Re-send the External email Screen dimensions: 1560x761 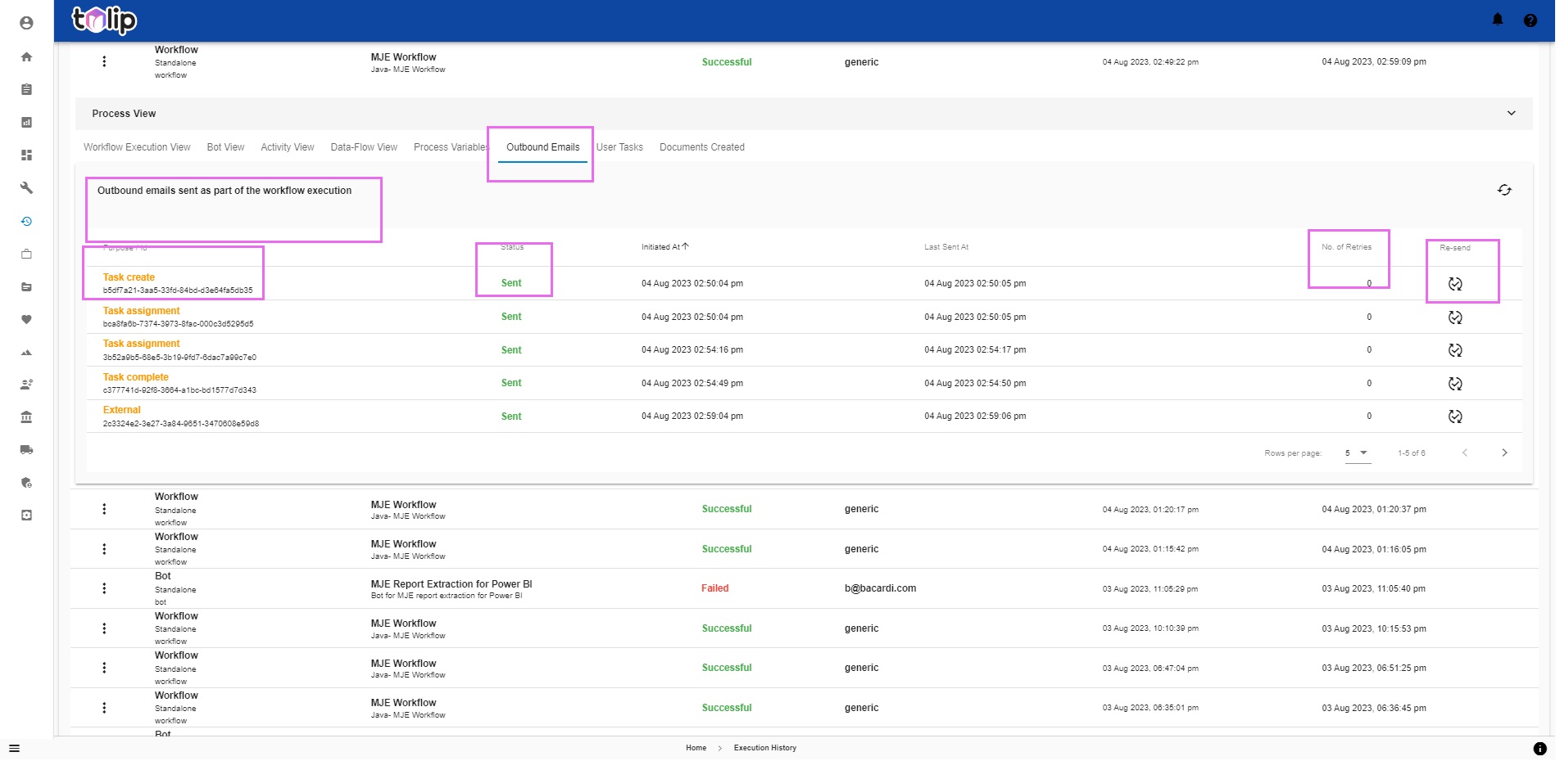(1455, 417)
